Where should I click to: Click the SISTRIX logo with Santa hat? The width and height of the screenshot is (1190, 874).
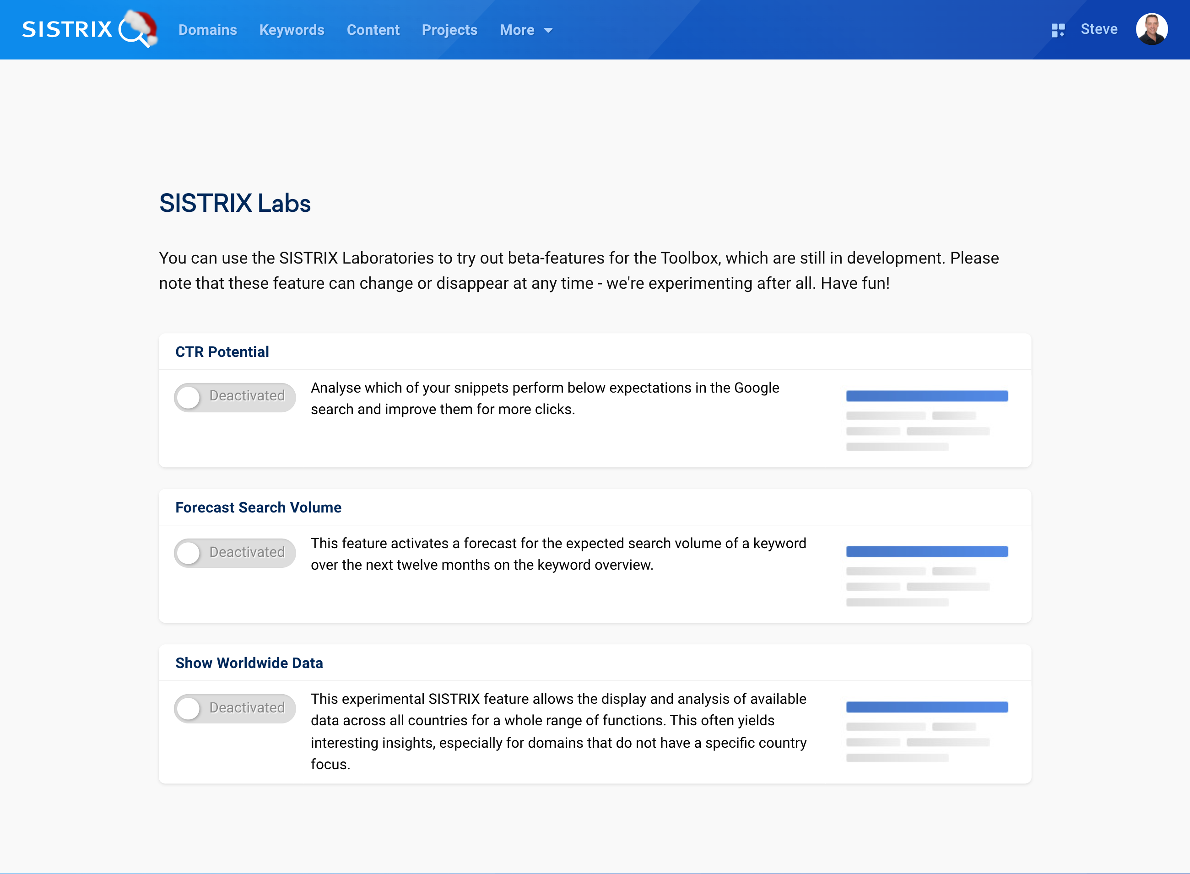tap(68, 30)
